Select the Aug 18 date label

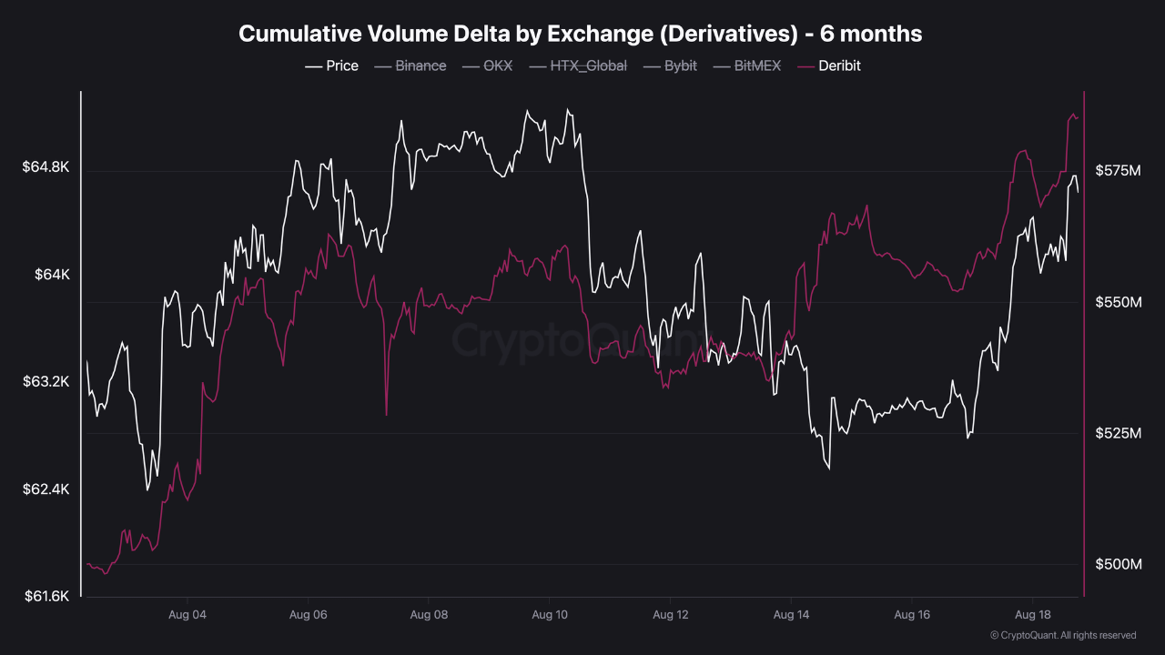click(1033, 615)
